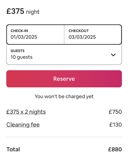Click the £880 total amount
Viewport: 128px width, 159px height.
click(115, 149)
